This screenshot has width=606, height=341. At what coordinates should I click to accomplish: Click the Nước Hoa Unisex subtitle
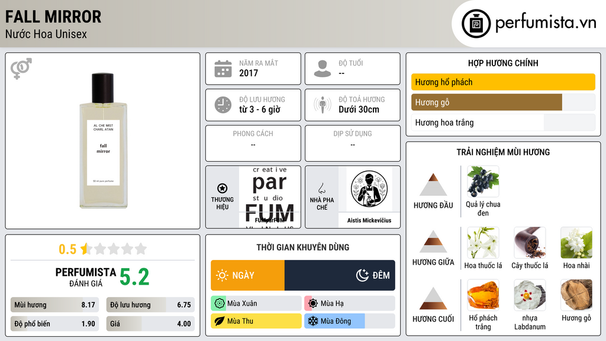click(46, 34)
